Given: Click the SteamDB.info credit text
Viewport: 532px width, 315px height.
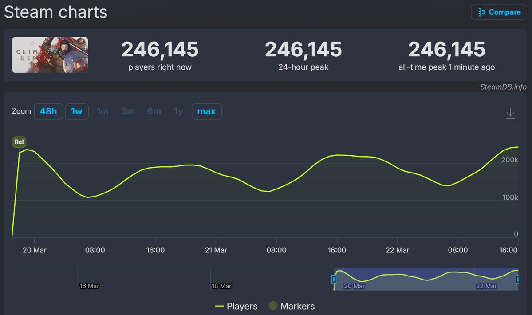Looking at the screenshot, I should (503, 87).
